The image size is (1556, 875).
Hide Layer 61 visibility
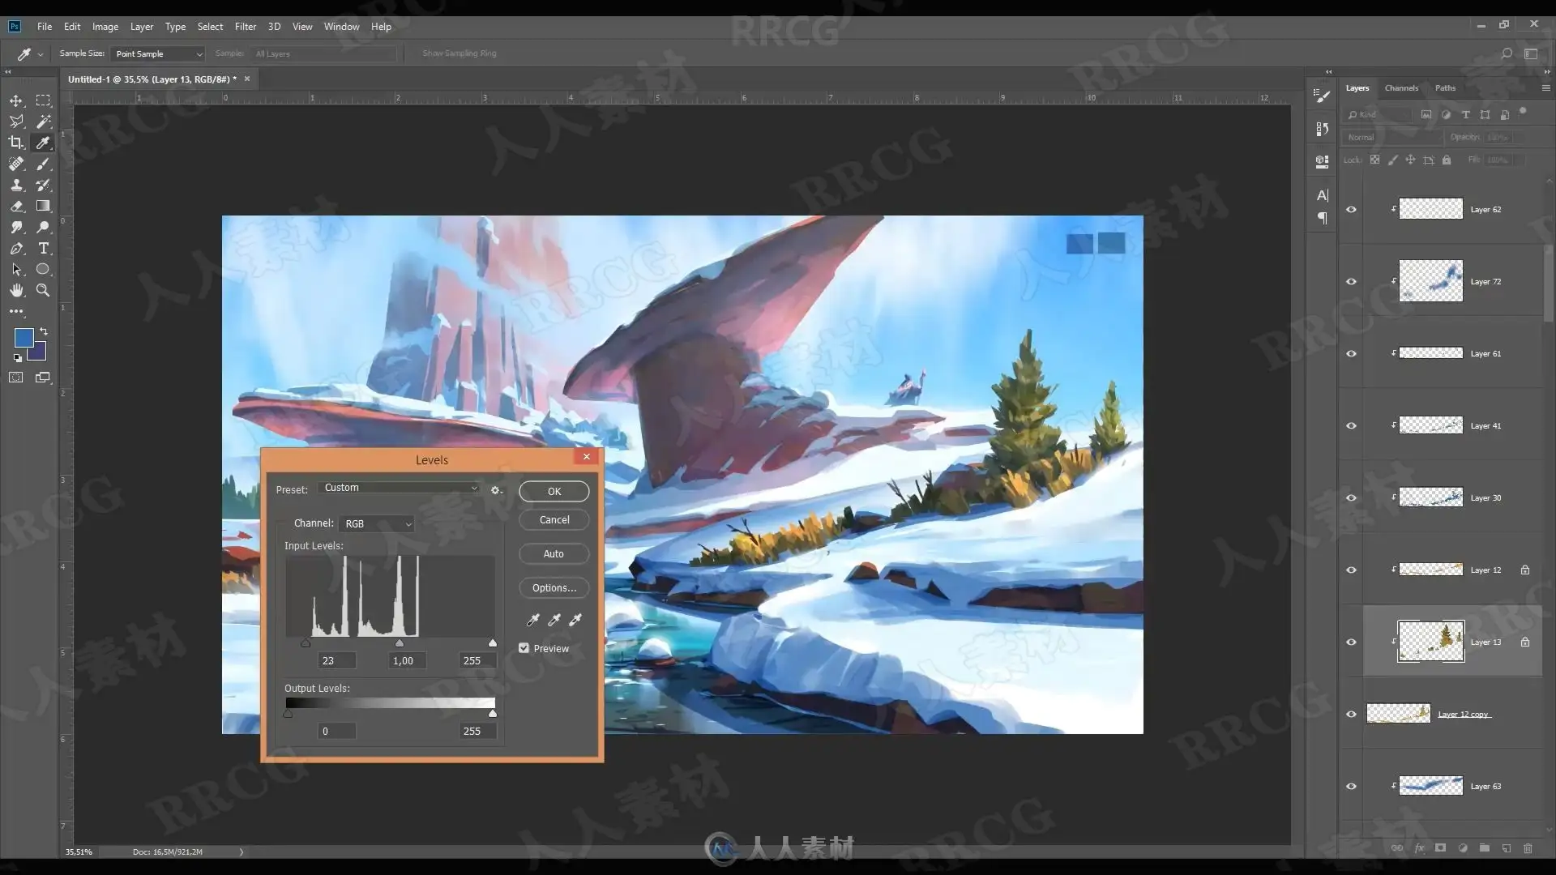(1351, 353)
